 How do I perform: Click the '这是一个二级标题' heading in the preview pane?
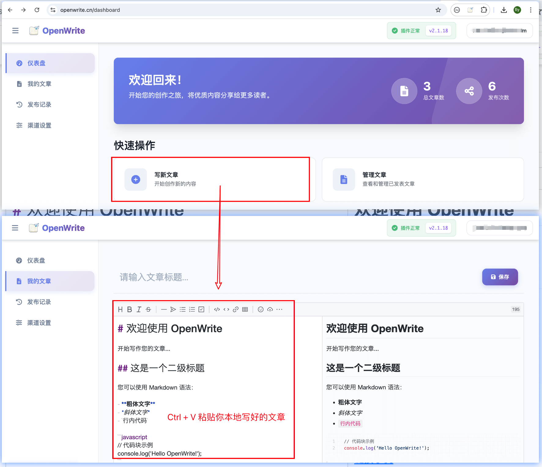[363, 368]
